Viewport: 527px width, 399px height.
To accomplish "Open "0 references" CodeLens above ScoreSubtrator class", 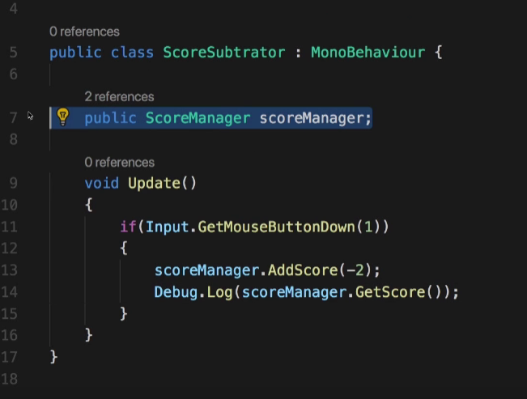I will click(x=84, y=32).
